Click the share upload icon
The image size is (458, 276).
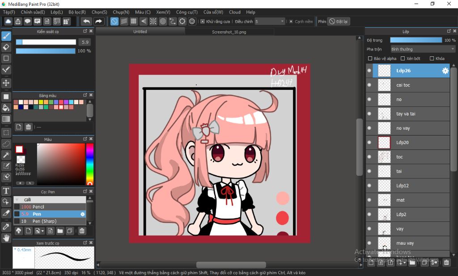point(18,21)
